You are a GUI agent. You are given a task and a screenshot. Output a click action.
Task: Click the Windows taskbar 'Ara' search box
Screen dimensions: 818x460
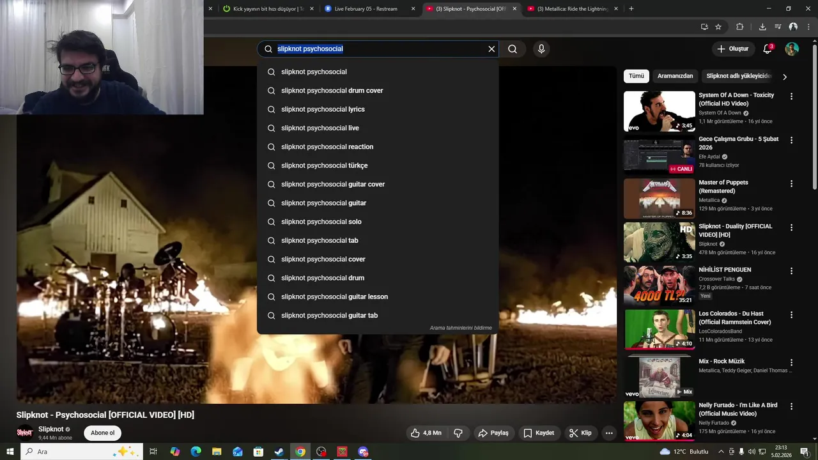pyautogui.click(x=81, y=452)
